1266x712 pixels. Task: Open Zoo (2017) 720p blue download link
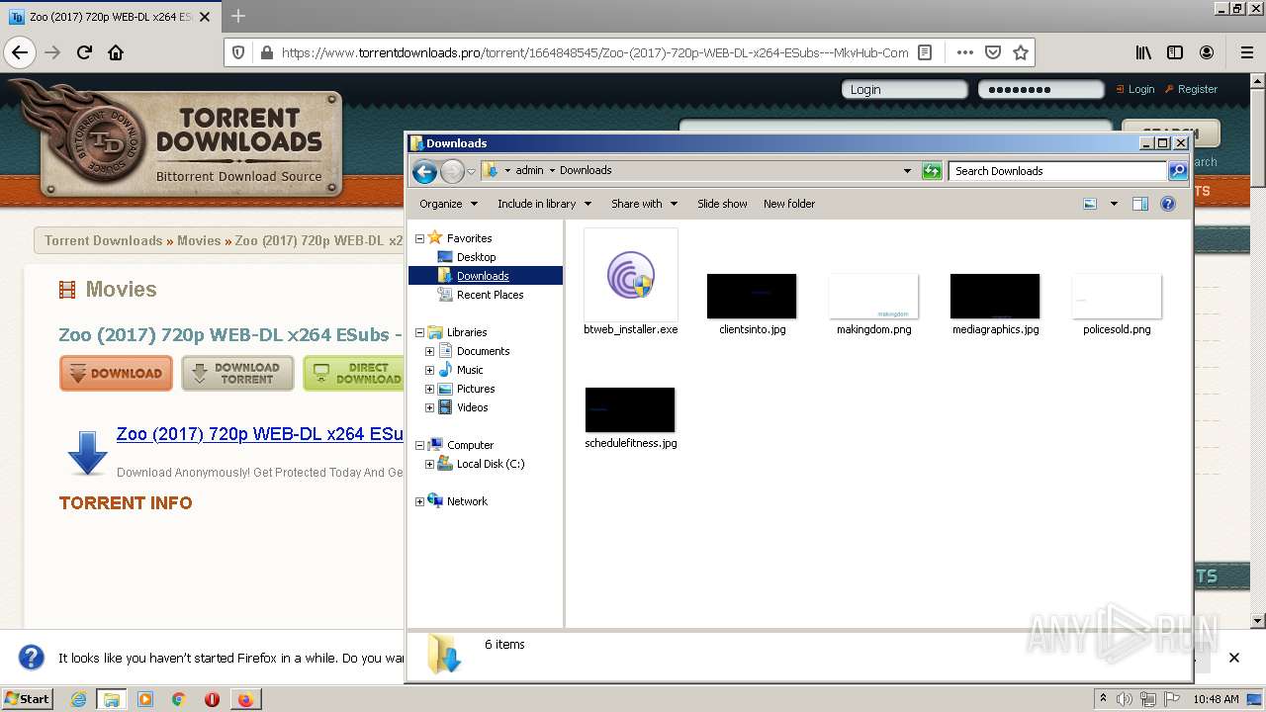point(260,434)
